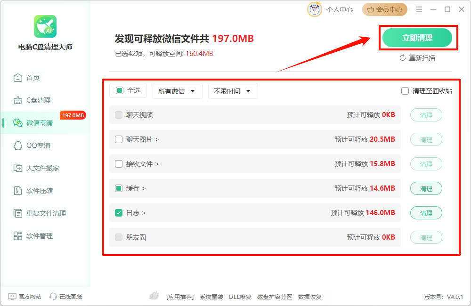The image size is (471, 306).
Task: Open the 不限时间 dropdown
Action: [x=233, y=91]
